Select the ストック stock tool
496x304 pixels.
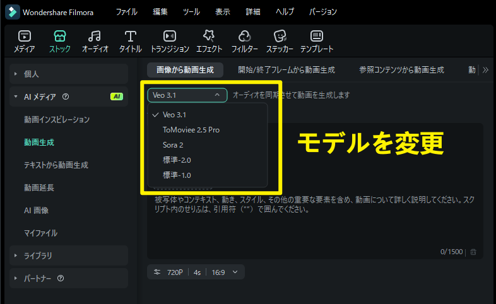[x=60, y=42]
